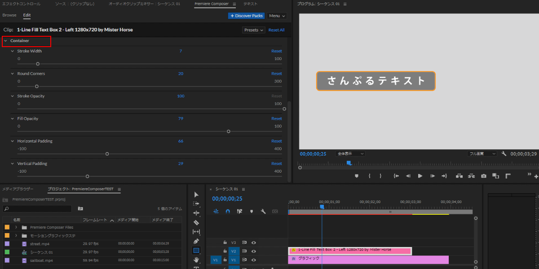539x269 pixels.
Task: Open playback resolution フル画質 dropdown
Action: tap(482, 154)
